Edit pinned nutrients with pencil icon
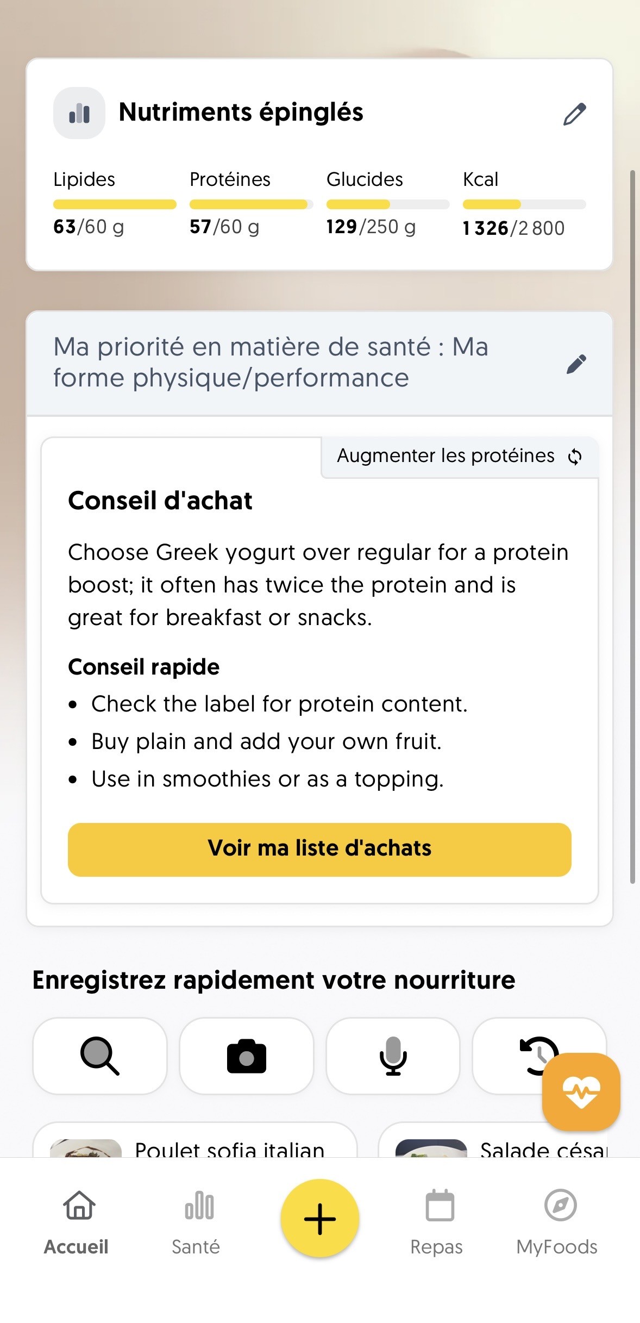The height and width of the screenshot is (1323, 640). (574, 114)
